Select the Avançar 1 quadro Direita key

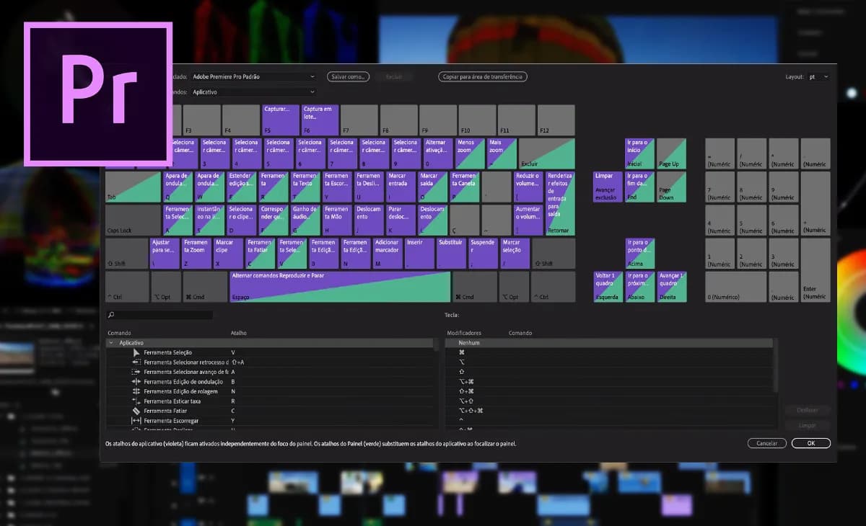point(671,287)
